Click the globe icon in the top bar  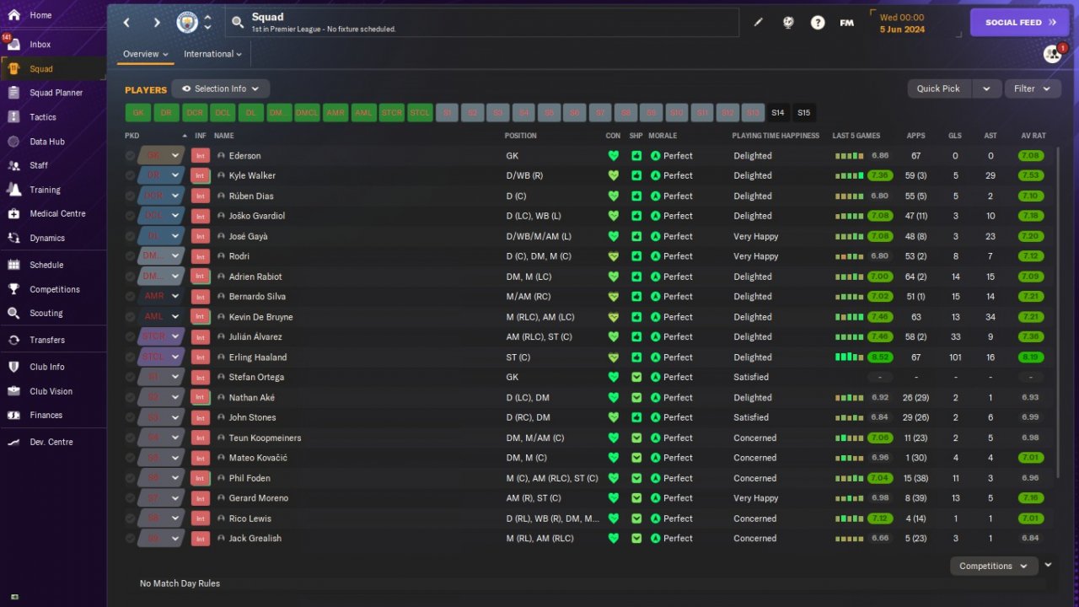click(788, 23)
